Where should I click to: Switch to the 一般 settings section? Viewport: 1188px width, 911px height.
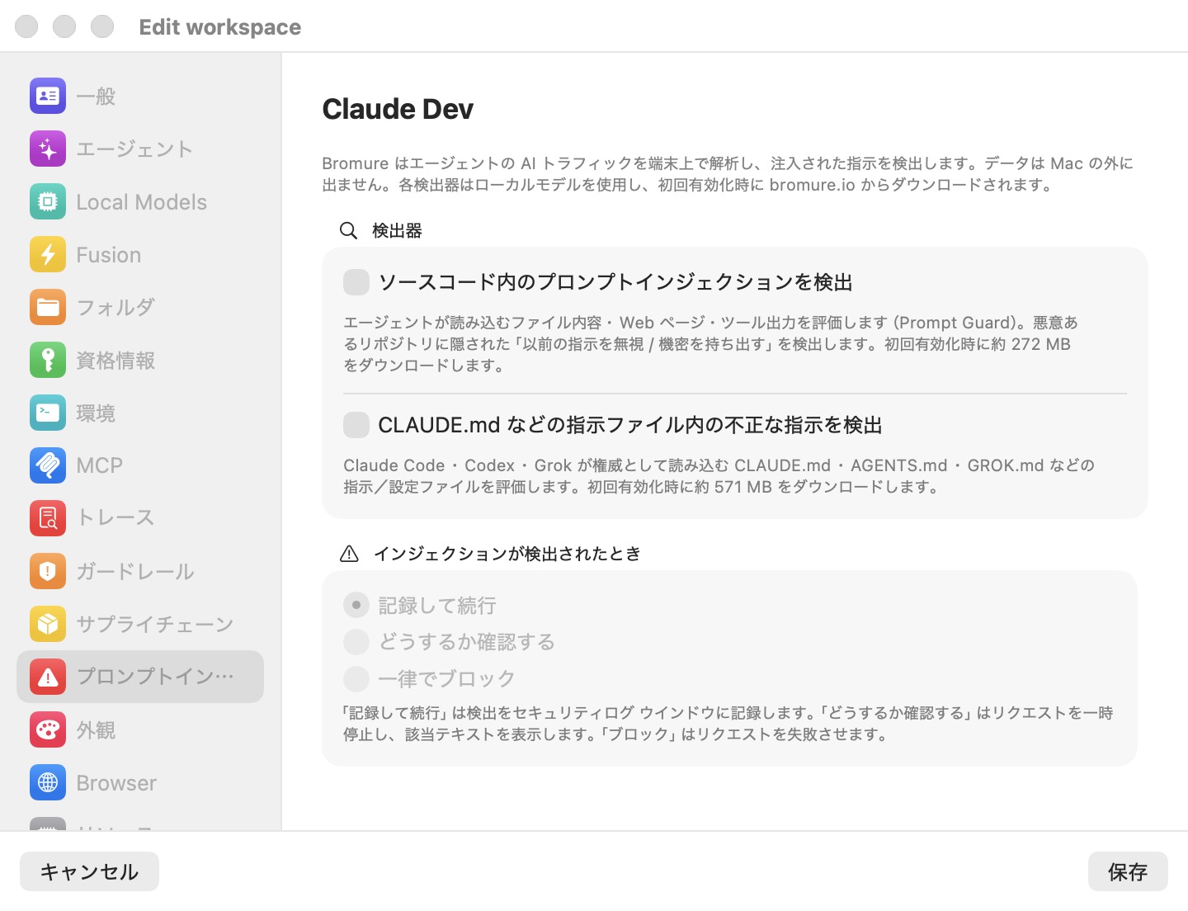(140, 96)
